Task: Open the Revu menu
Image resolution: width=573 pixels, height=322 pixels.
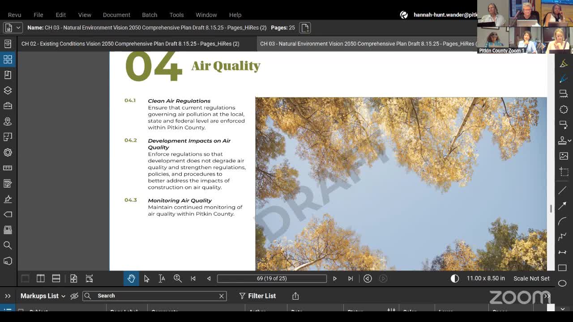Action: [x=14, y=15]
